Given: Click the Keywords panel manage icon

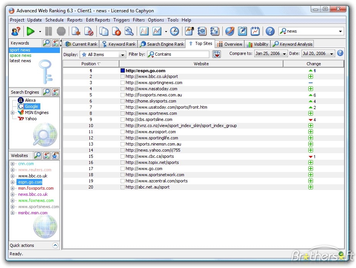Looking at the screenshot, I should pyautogui.click(x=55, y=43).
